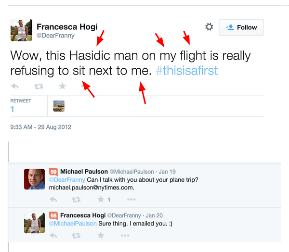289x252 pixels.
Task: Retweet Michael Paulson's reply
Action: click(x=76, y=200)
